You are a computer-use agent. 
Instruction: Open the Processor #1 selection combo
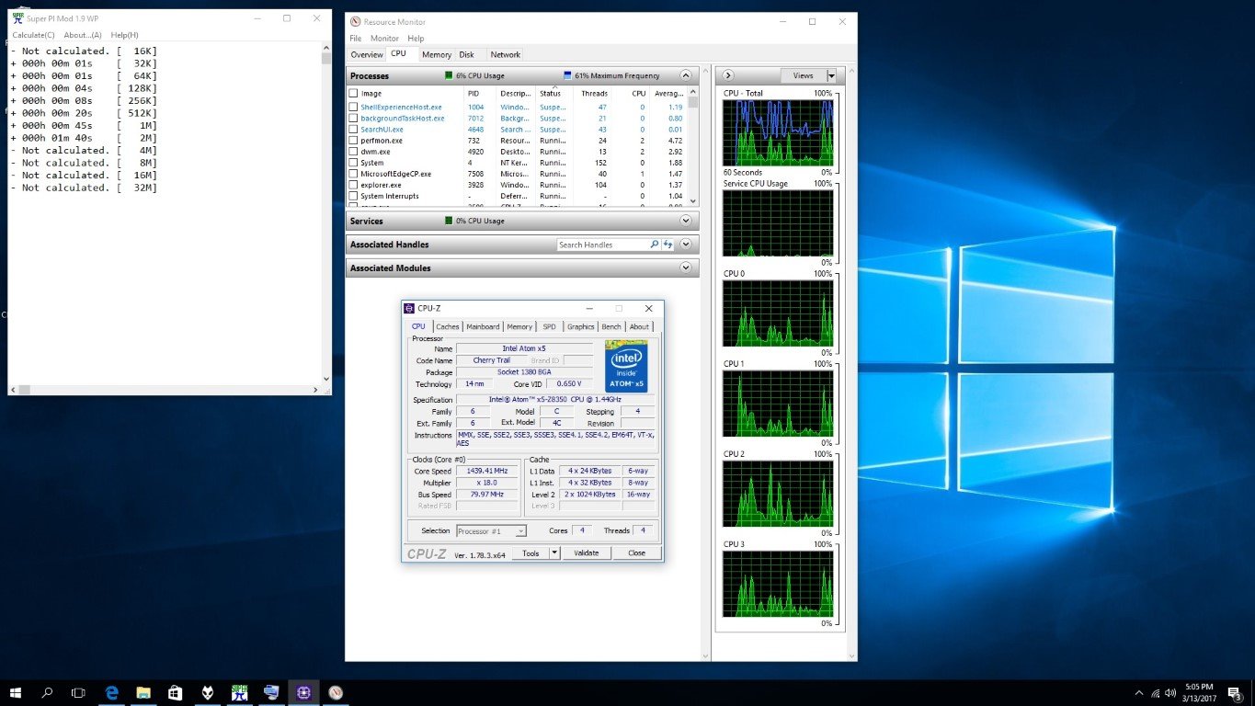click(491, 530)
